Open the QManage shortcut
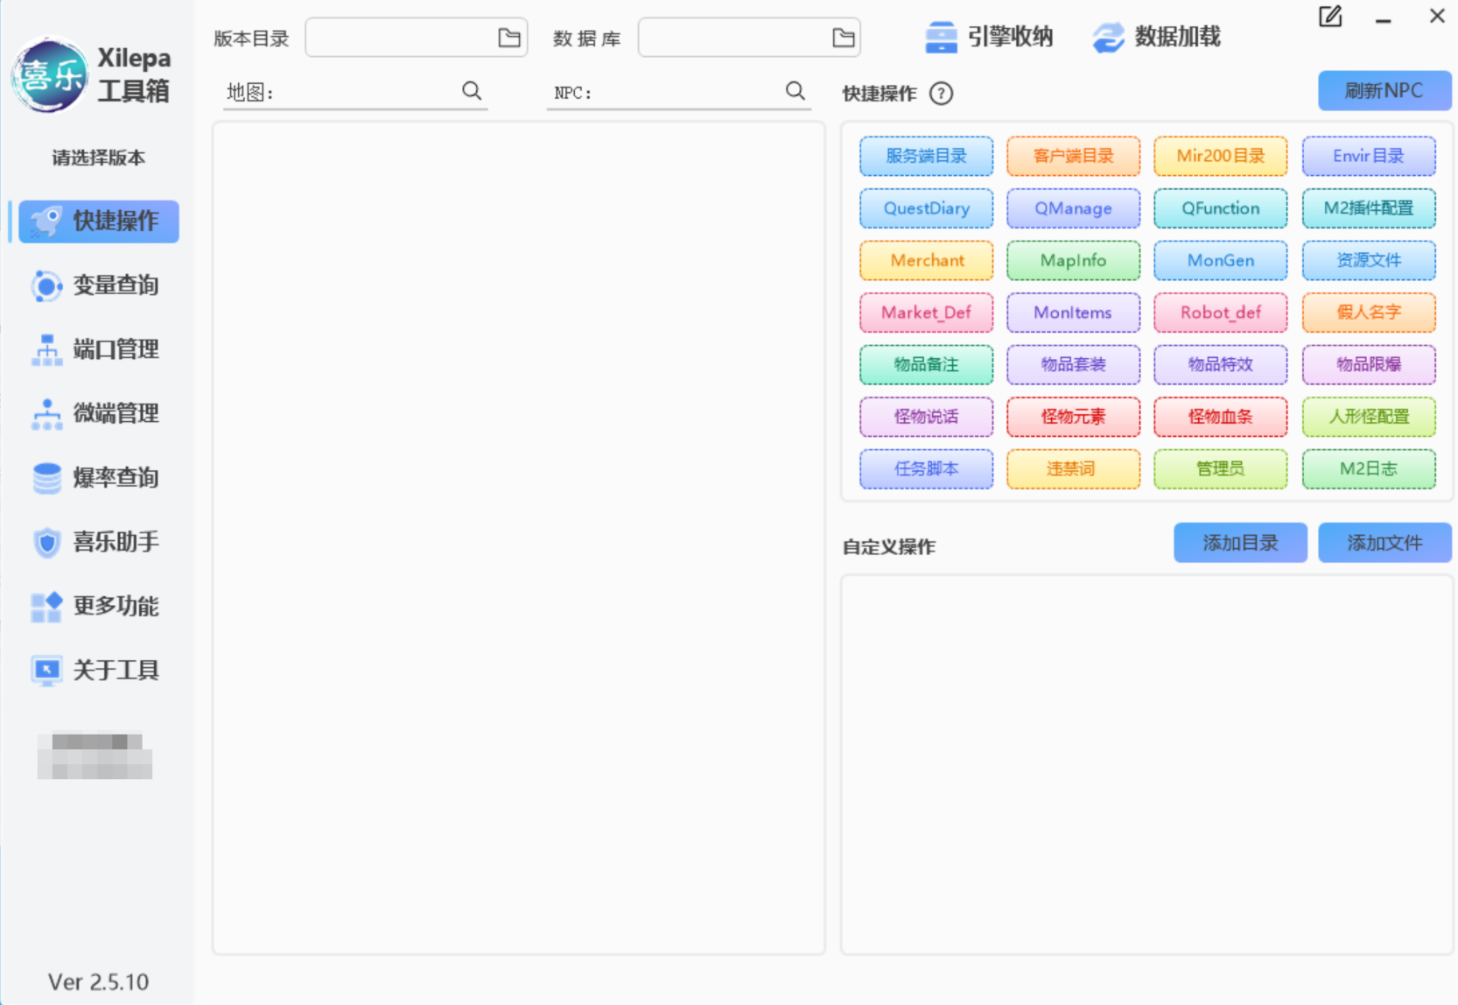Viewport: 1458px width, 1005px height. [1073, 208]
